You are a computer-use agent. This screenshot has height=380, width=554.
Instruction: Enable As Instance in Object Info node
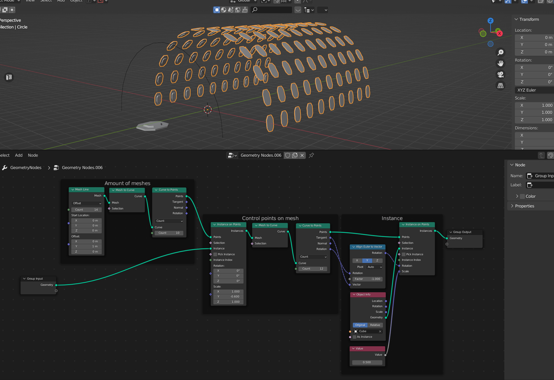pyautogui.click(x=354, y=337)
